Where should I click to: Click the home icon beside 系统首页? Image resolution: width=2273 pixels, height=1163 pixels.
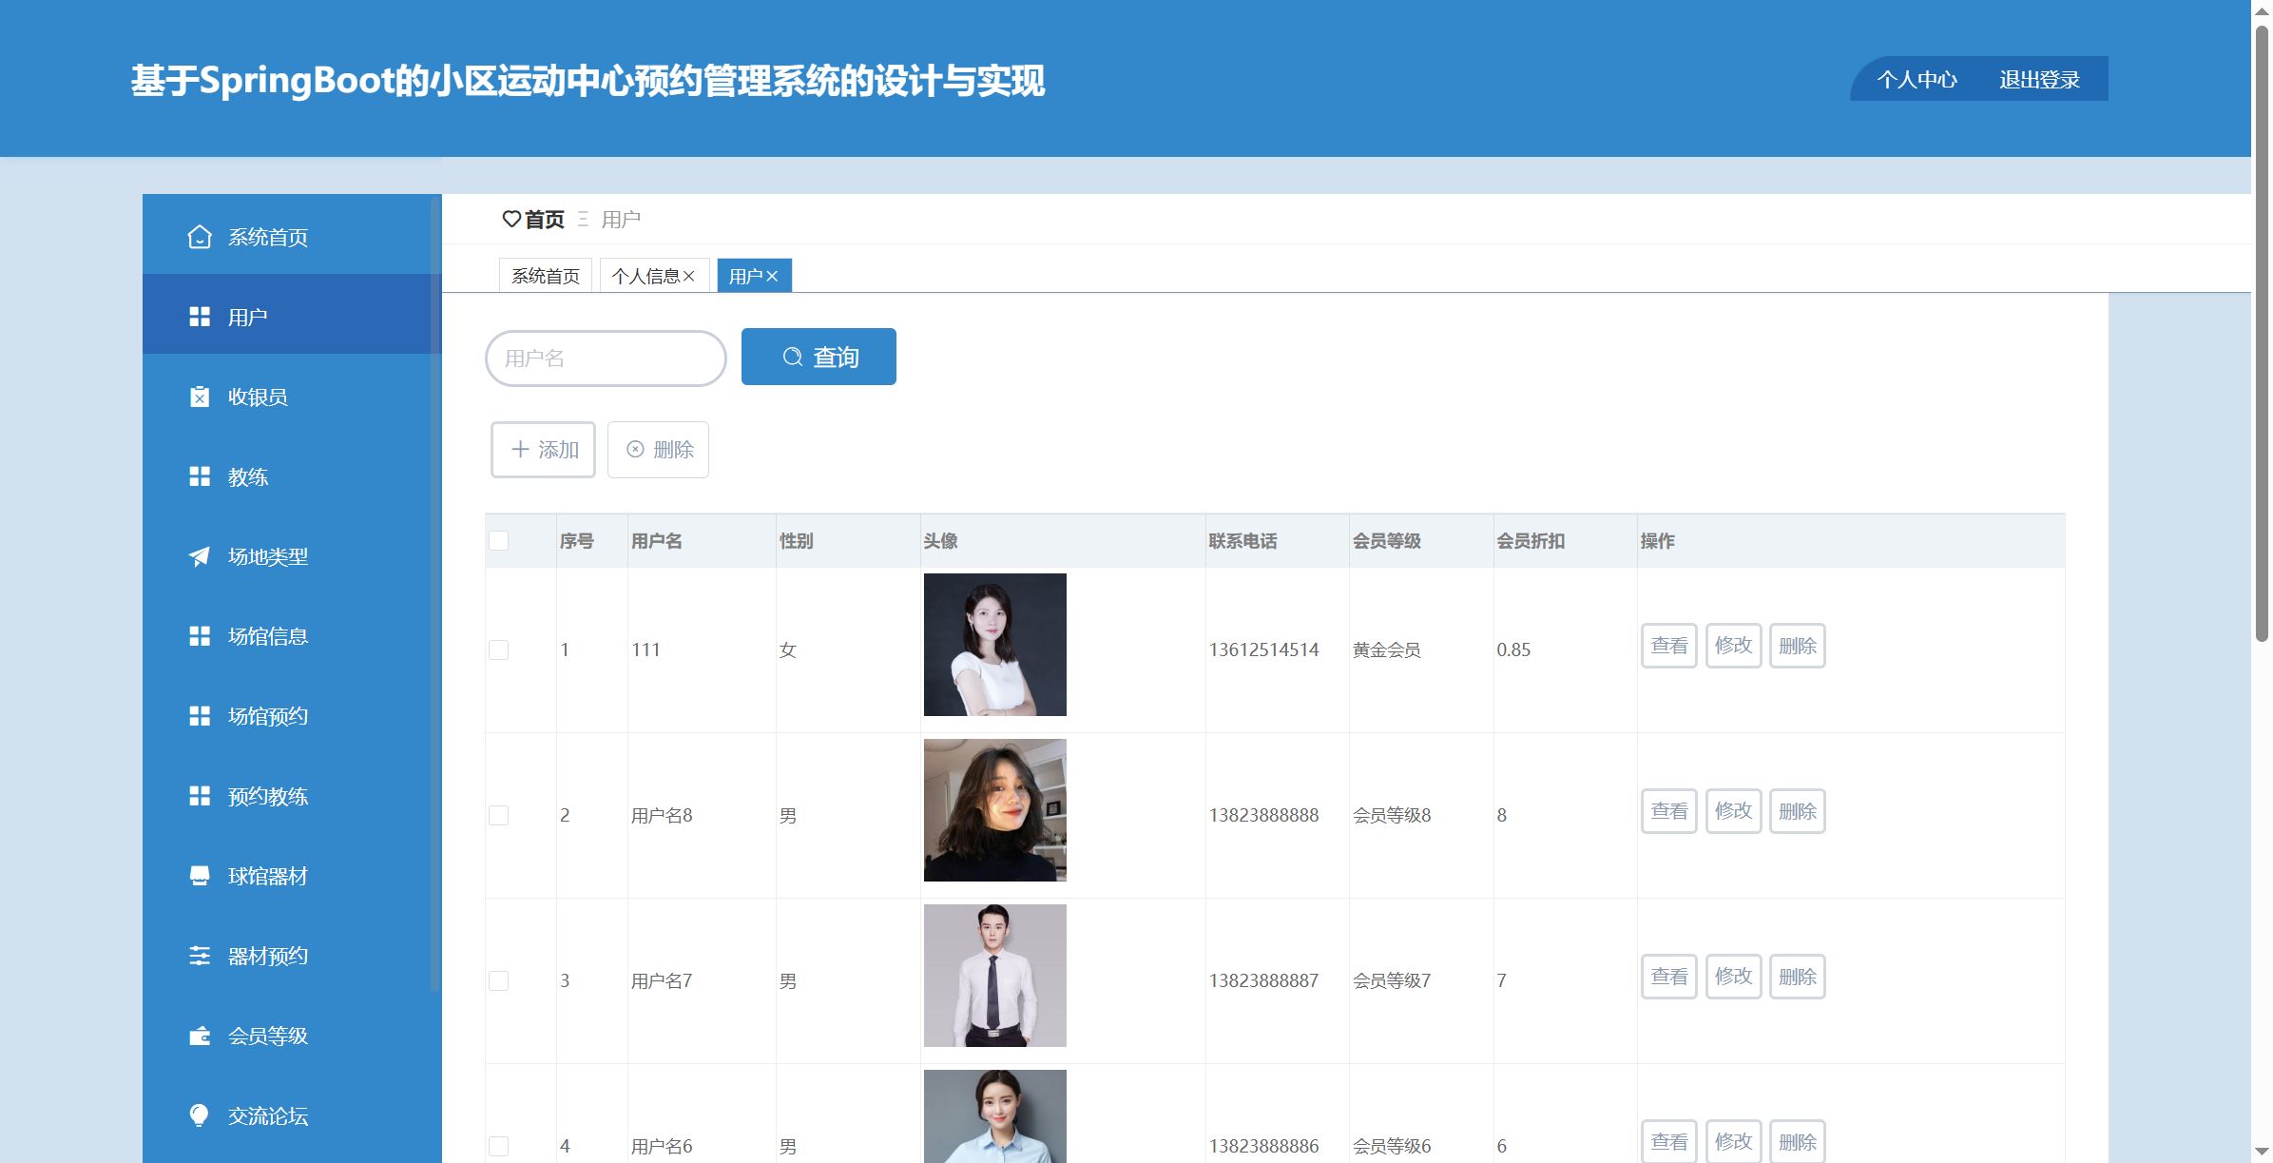click(200, 237)
